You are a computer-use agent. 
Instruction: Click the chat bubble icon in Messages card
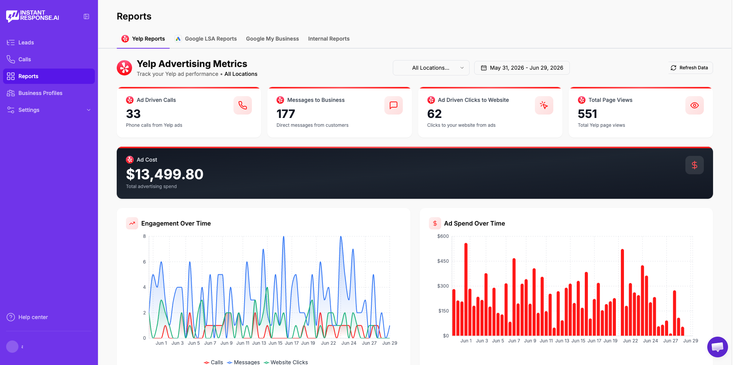click(x=394, y=105)
